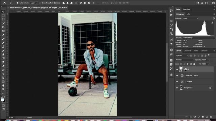Select the Color panel tab

pos(178,9)
